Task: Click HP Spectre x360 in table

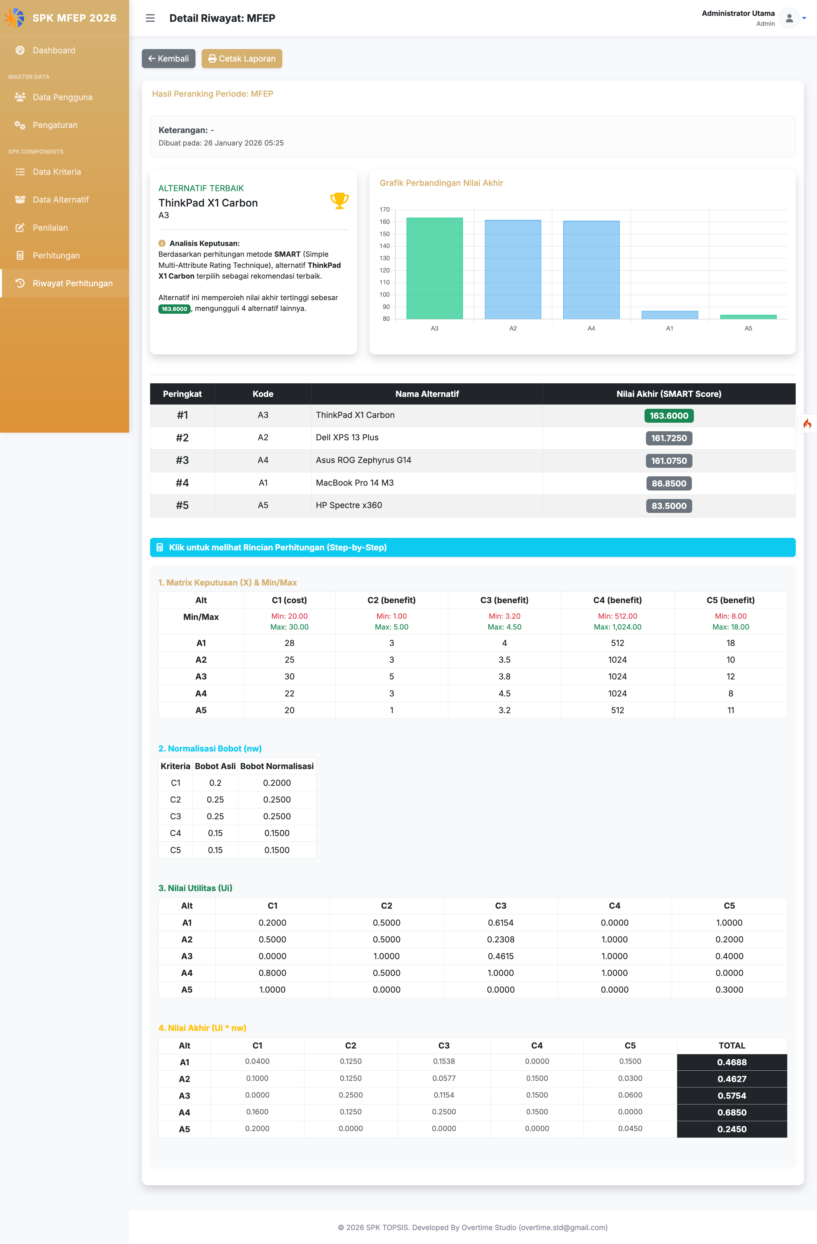Action: coord(349,505)
